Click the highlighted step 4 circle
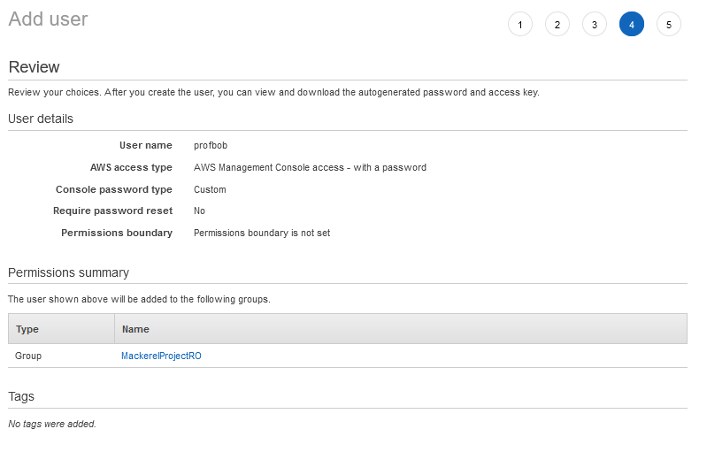The image size is (707, 475). pyautogui.click(x=631, y=25)
